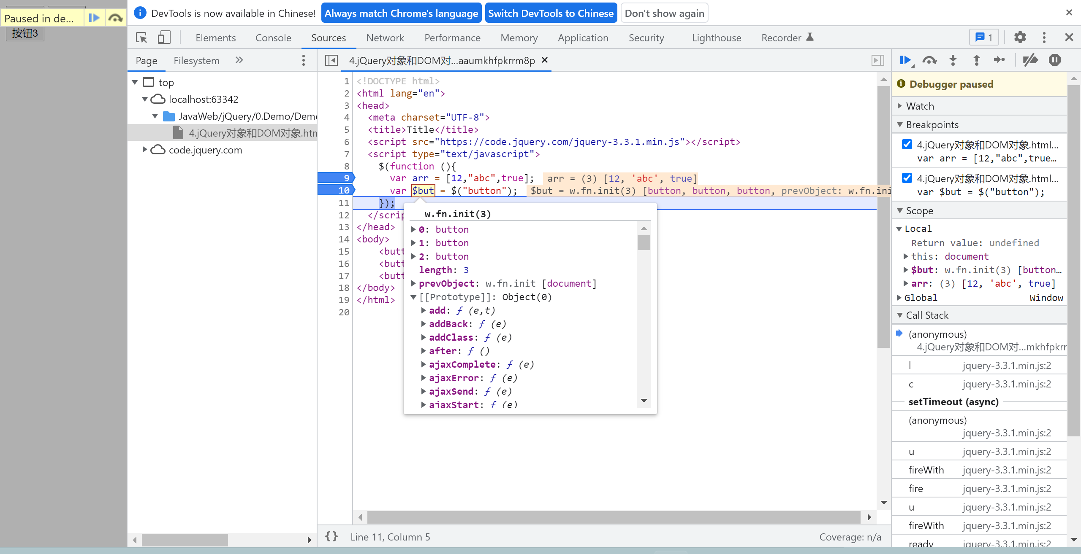The height and width of the screenshot is (554, 1081).
Task: Collapse the JavaWeb/jQuery folder node
Action: pyautogui.click(x=155, y=116)
